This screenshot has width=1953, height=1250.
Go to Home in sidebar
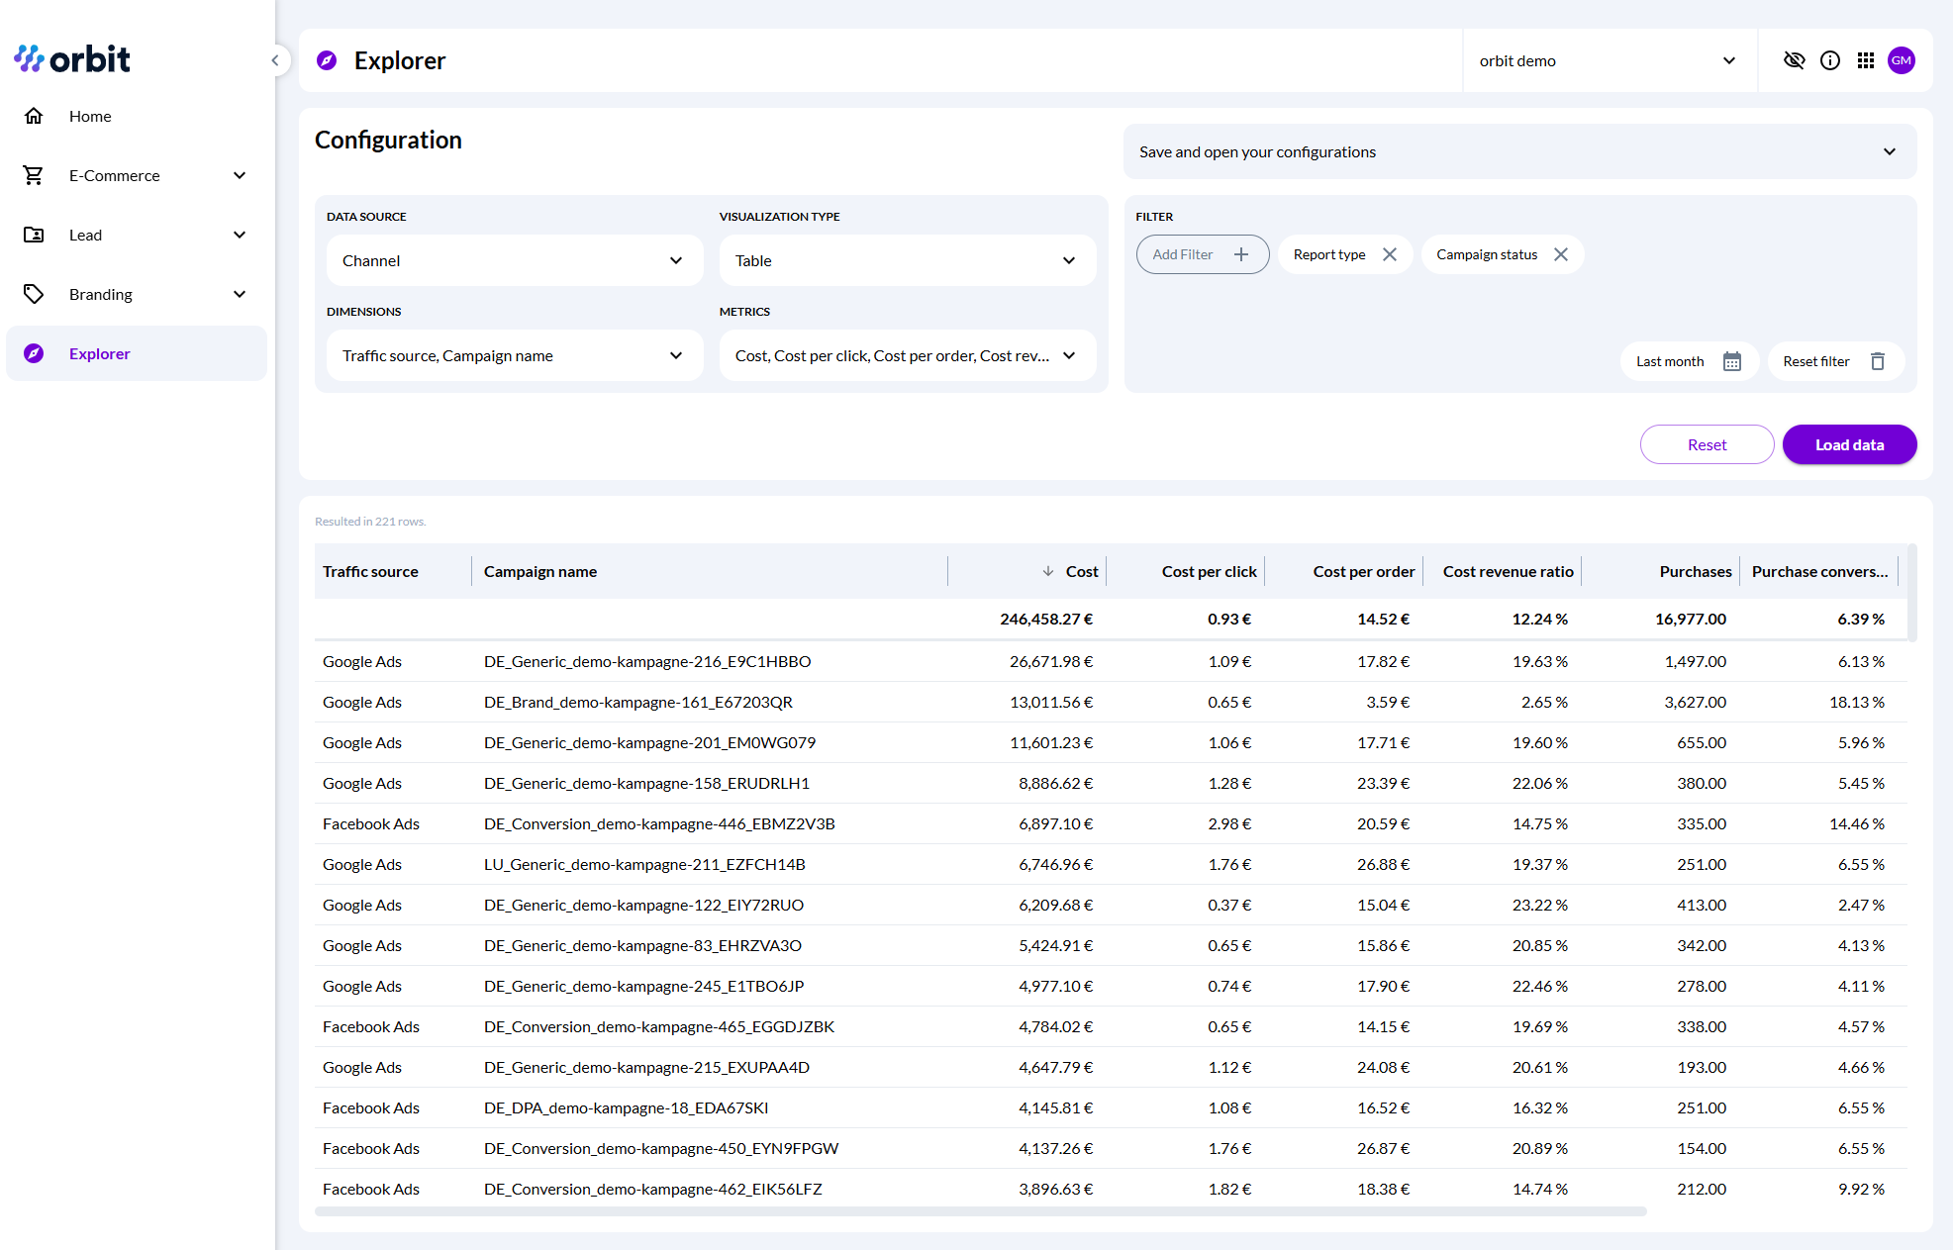click(x=137, y=116)
